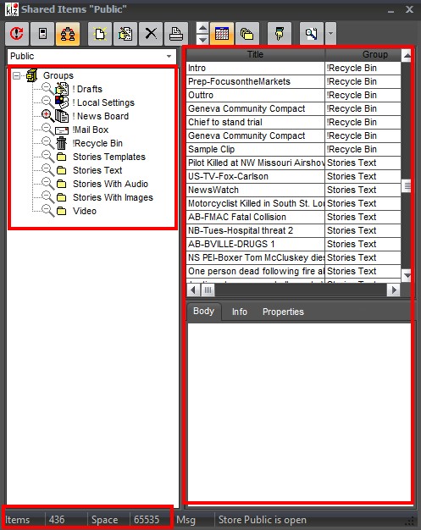Click the stacked folders toolbar icon
421x530 pixels.
[247, 34]
